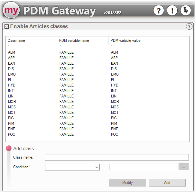Click the ellipsis browse button
Image resolution: width=195 pixels, height=192 pixels.
183,167
